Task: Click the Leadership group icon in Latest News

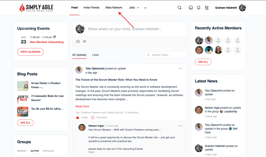Action: click(221, 111)
